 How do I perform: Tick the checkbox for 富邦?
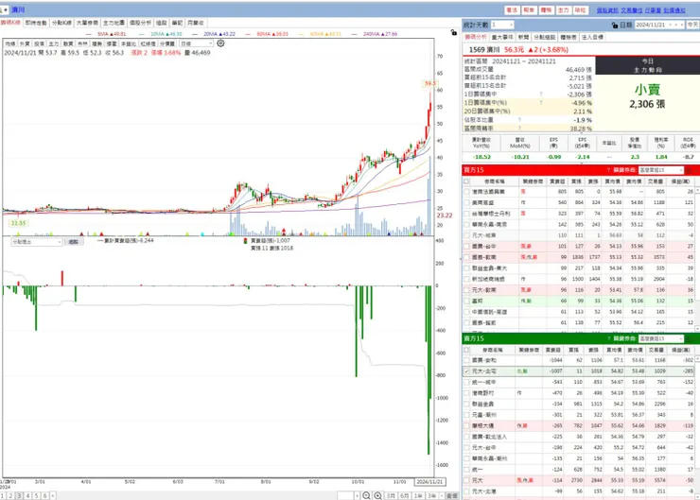(x=466, y=302)
